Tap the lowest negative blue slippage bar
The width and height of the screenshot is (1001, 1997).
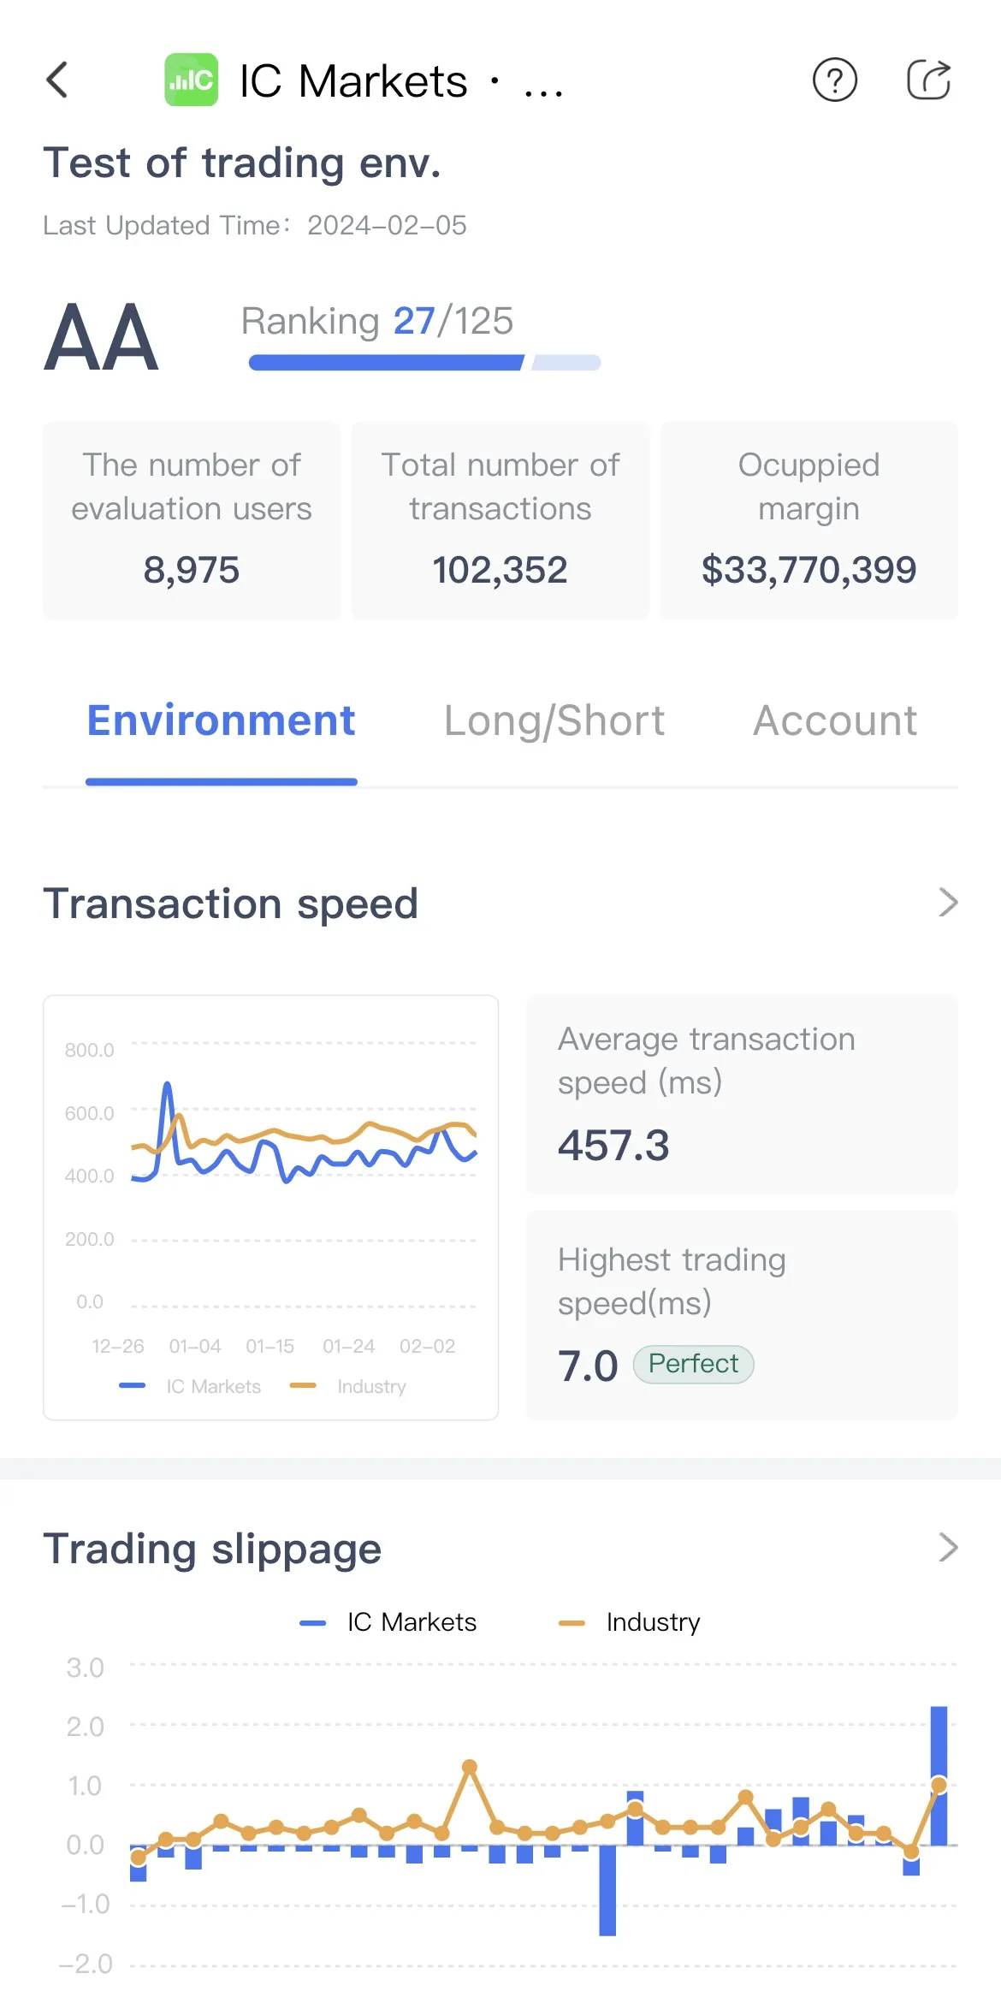pyautogui.click(x=607, y=1890)
